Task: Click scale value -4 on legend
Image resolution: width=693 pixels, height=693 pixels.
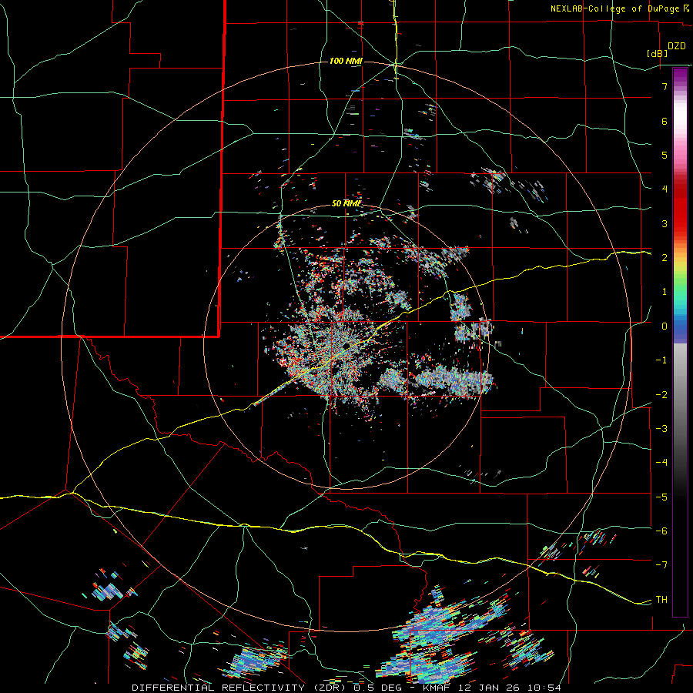Action: [x=661, y=463]
